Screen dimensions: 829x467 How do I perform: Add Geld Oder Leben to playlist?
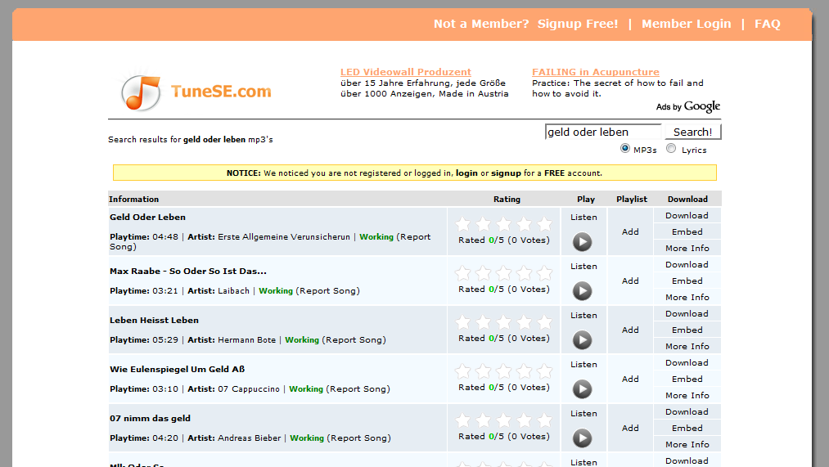click(630, 232)
